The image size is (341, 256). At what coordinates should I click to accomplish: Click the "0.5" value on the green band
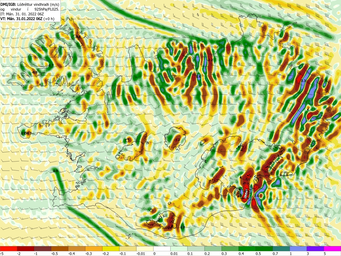point(56,171)
